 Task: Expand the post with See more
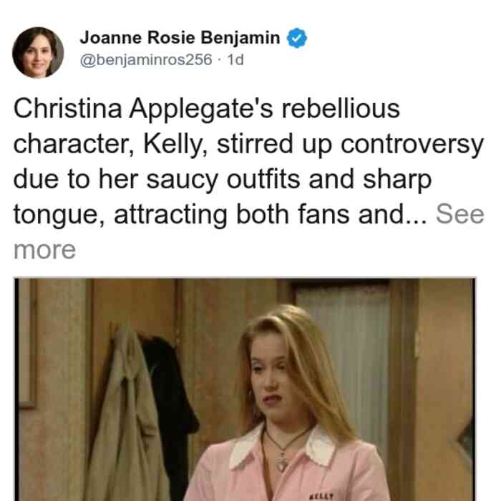pyautogui.click(x=459, y=214)
